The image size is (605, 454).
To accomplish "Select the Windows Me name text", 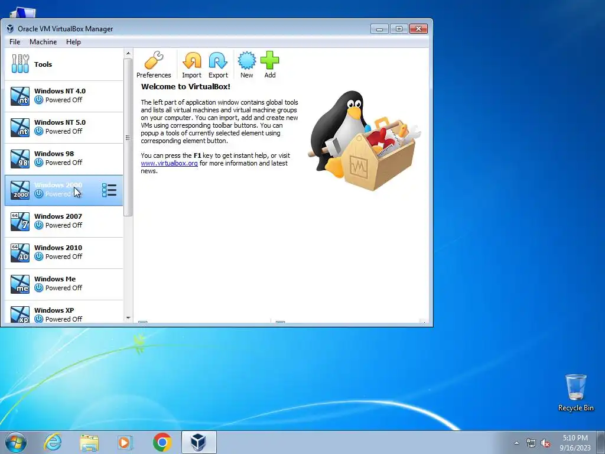I will pyautogui.click(x=55, y=279).
